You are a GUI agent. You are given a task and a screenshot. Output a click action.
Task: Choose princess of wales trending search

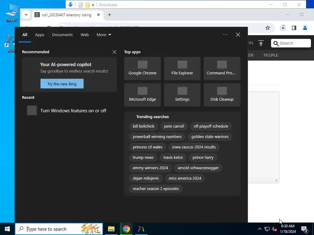(147, 147)
